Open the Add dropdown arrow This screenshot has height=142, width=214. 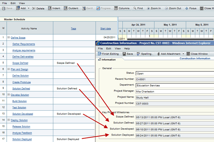click(29, 8)
